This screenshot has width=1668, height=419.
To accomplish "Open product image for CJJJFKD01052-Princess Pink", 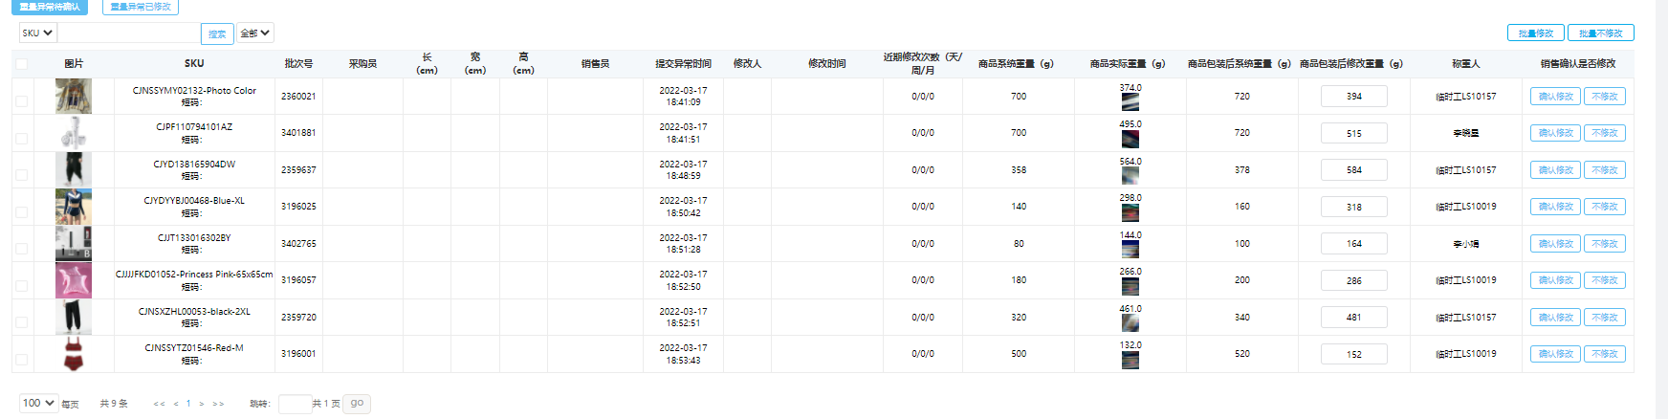I will (x=74, y=280).
